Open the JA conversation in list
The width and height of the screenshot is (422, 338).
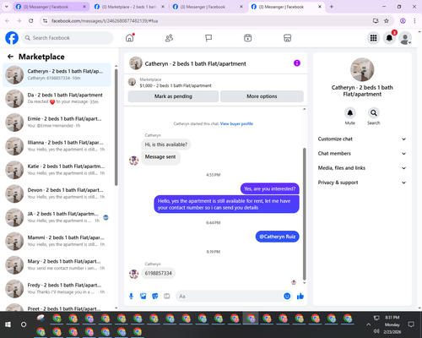(57, 217)
